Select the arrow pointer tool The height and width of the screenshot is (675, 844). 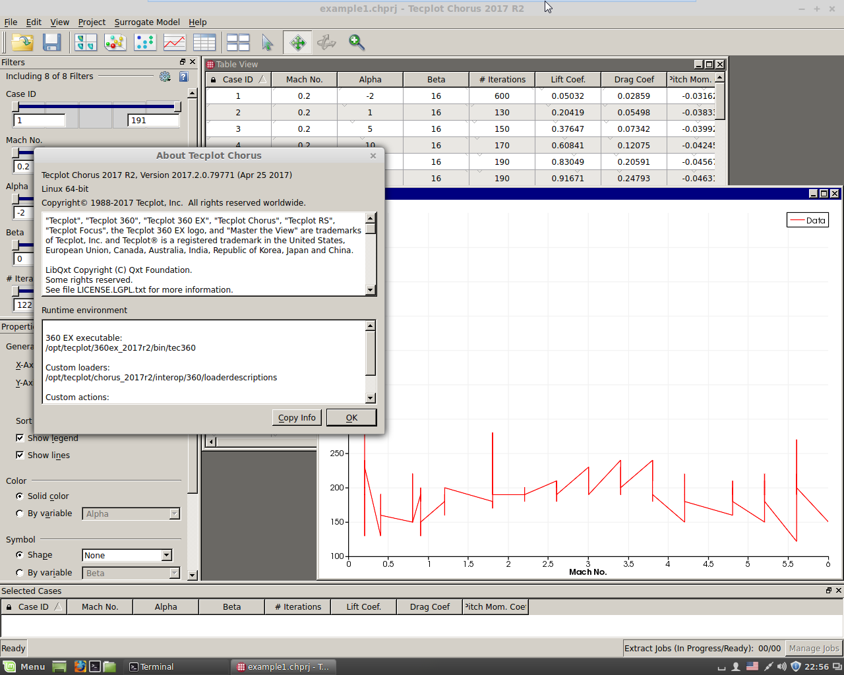[267, 42]
